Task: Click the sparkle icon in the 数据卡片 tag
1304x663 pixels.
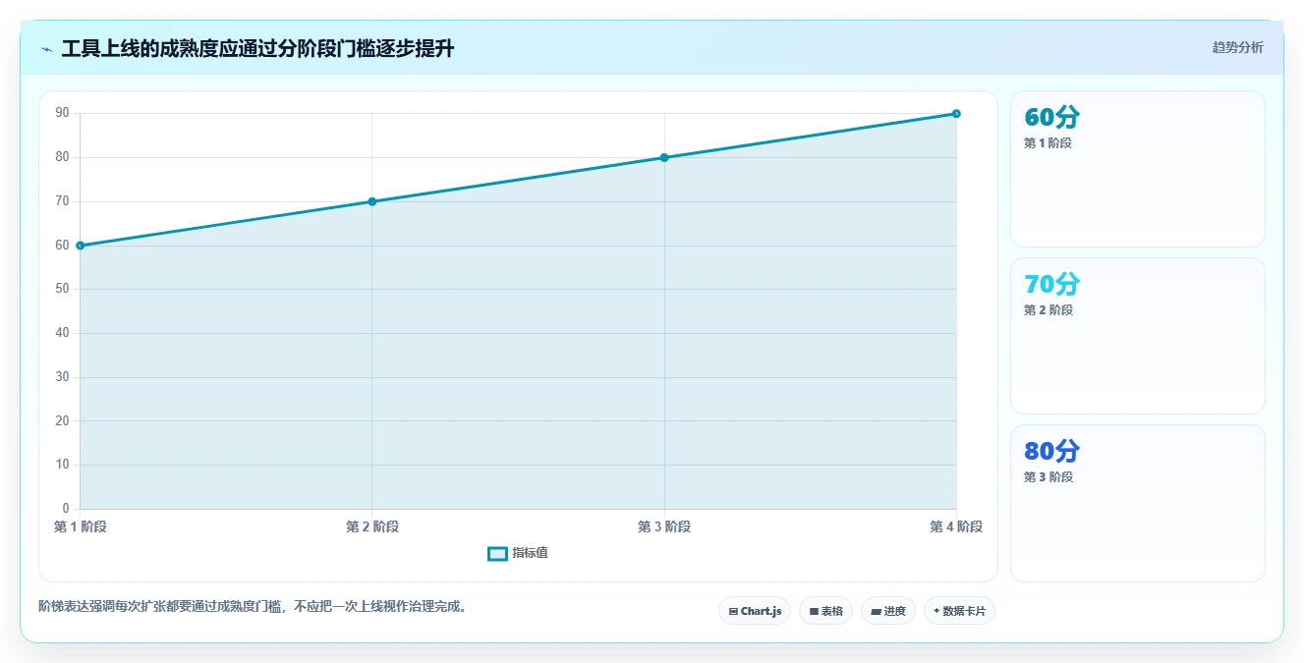Action: [x=936, y=611]
